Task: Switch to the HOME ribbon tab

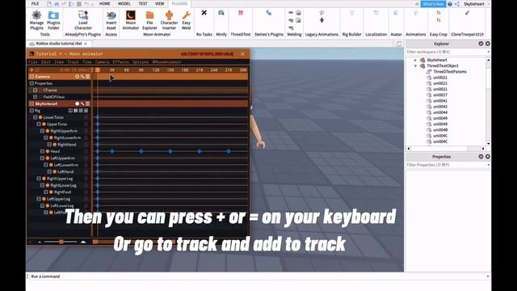Action: pos(104,3)
